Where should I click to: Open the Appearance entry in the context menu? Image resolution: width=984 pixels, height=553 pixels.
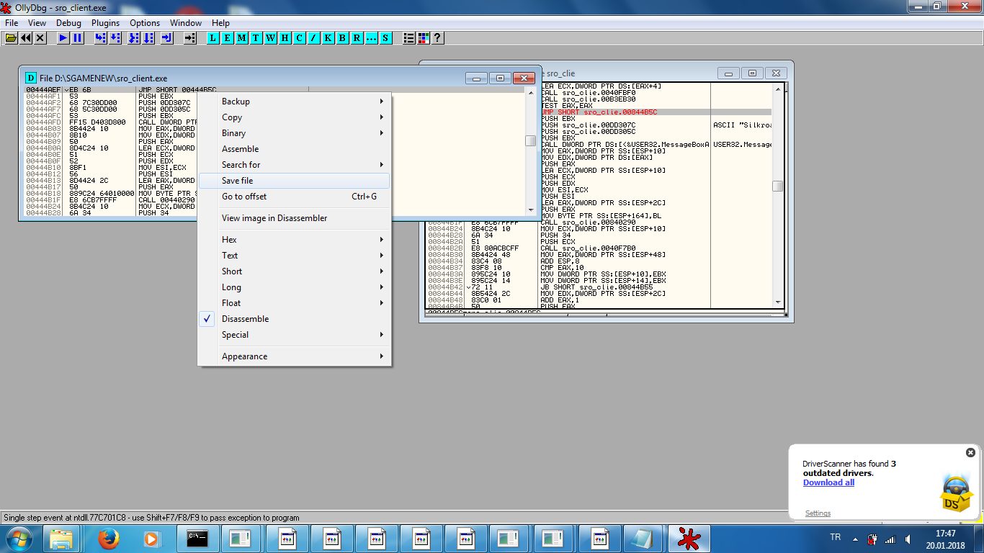pos(295,356)
